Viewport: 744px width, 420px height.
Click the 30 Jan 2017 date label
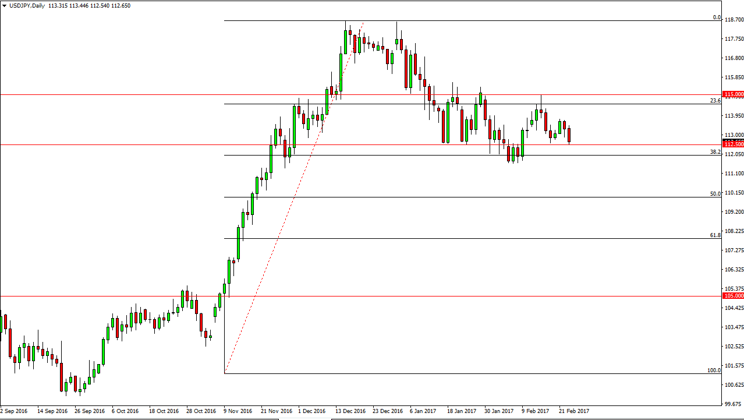[499, 411]
